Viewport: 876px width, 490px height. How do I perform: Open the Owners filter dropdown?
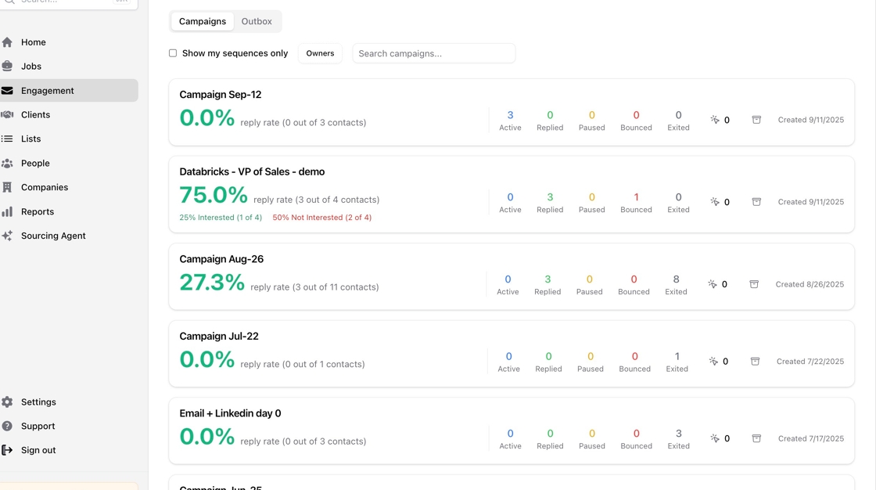coord(320,53)
